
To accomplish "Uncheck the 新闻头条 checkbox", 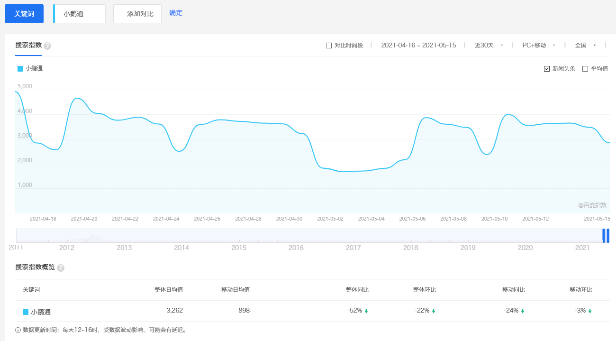I will [547, 69].
